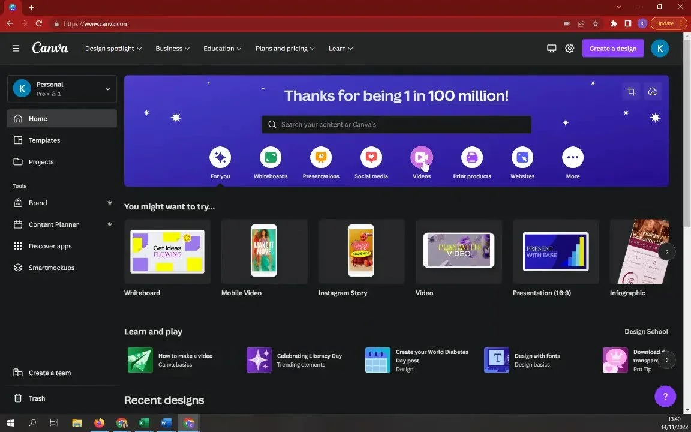Open the browser side panel icon
Viewport: 691px width, 432px height.
[628, 24]
